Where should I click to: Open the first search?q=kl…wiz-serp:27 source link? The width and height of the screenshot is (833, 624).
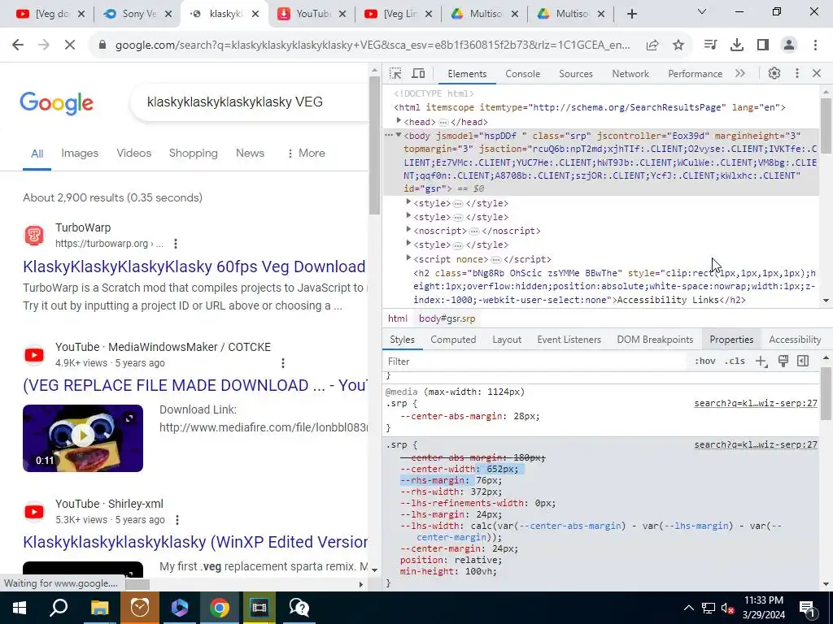tap(756, 403)
